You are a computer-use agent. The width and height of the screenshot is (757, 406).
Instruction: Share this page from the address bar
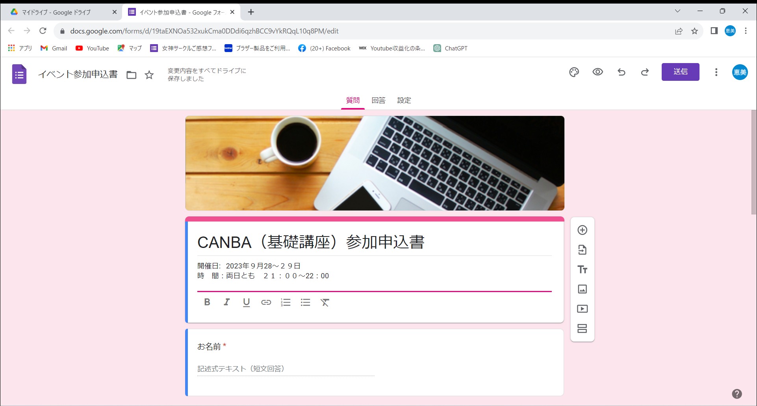point(679,31)
